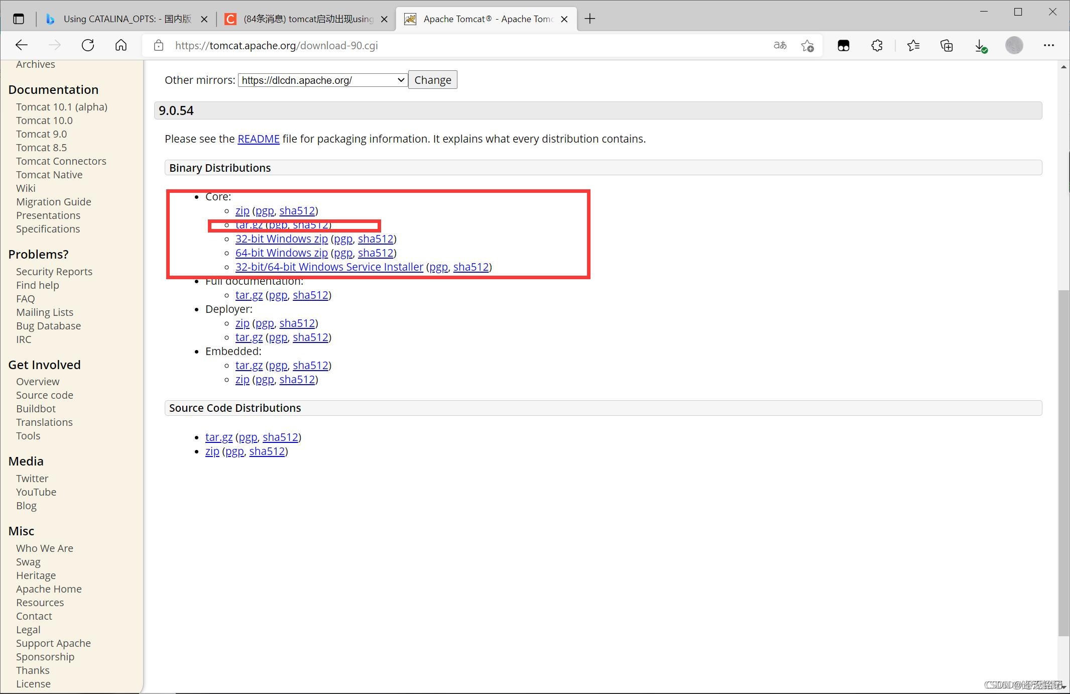
Task: Open Tomcat 9.0 documentation link
Action: tap(41, 134)
